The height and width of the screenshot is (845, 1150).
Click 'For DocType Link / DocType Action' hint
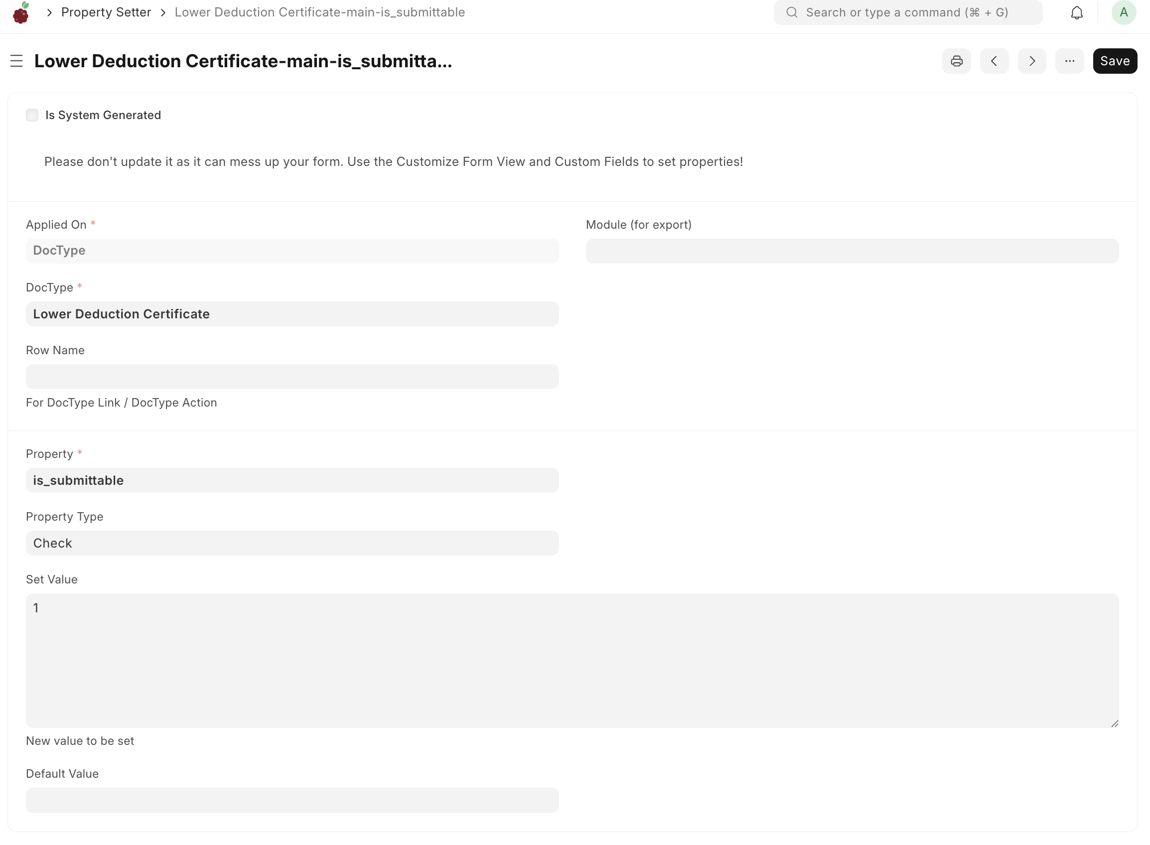(121, 403)
